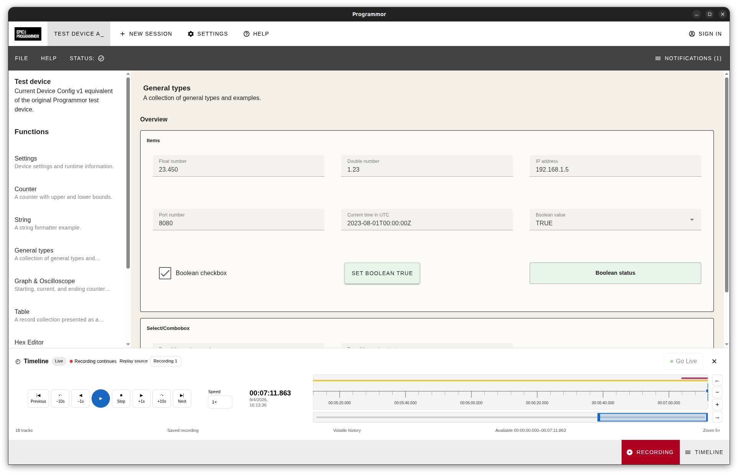This screenshot has height=474, width=738.
Task: Open the Hex Editor function
Action: (x=29, y=342)
